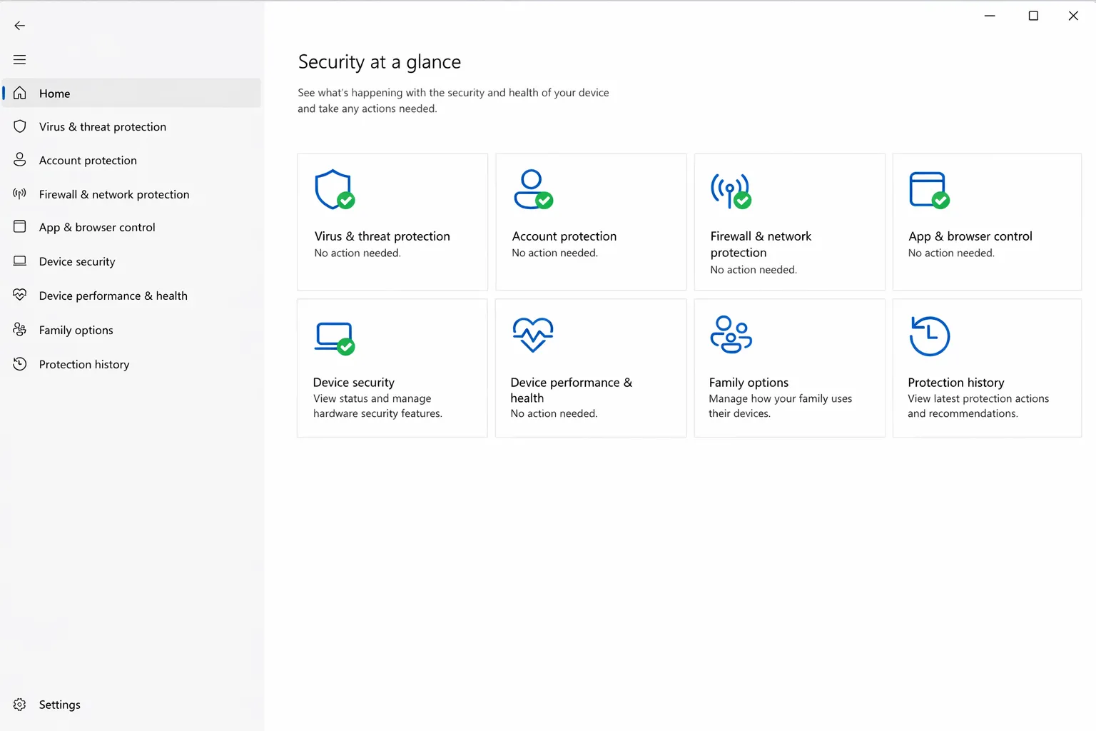Open Account protection in sidebar

(132, 160)
